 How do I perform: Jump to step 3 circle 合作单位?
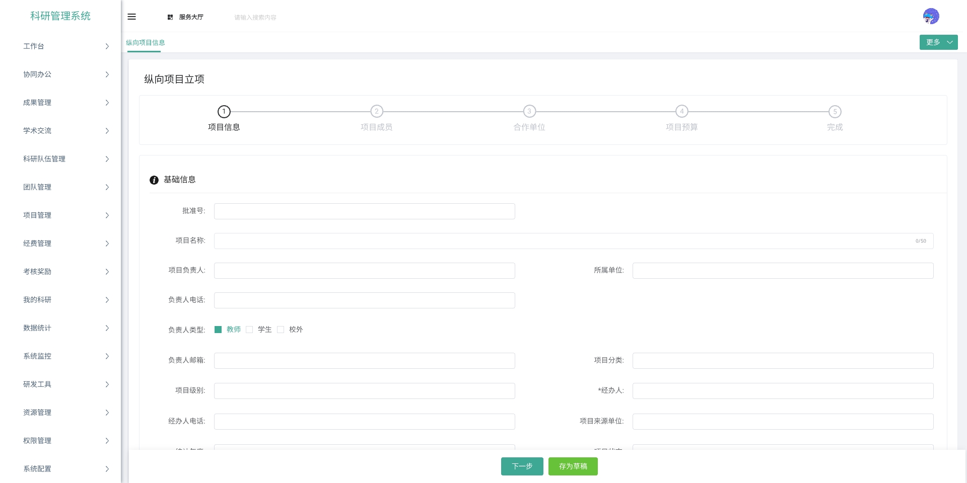529,111
